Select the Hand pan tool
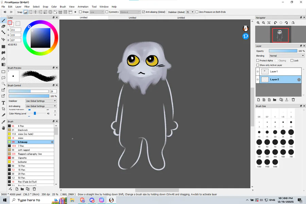The width and height of the screenshot is (306, 204). [x=3, y=128]
